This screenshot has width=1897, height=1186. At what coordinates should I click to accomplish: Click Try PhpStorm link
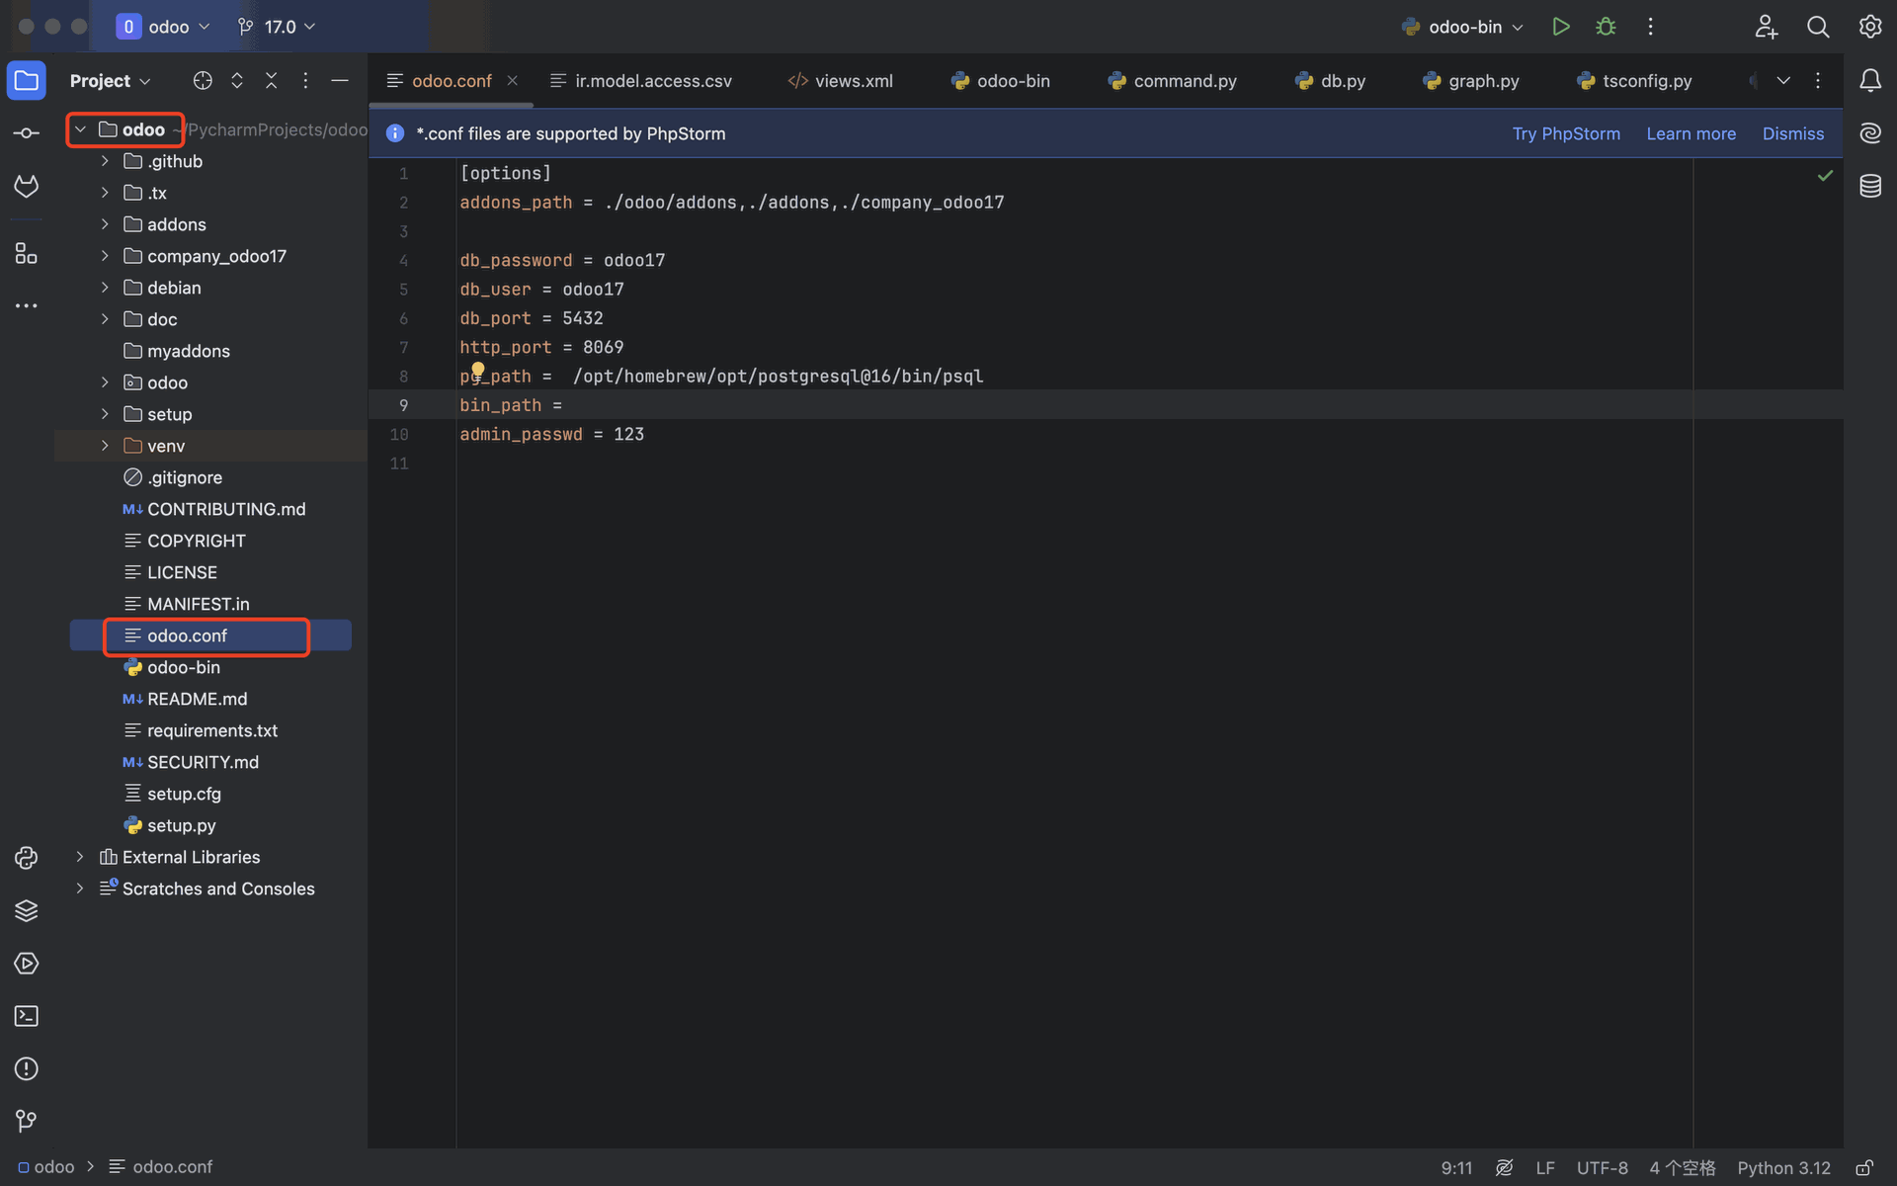point(1566,133)
